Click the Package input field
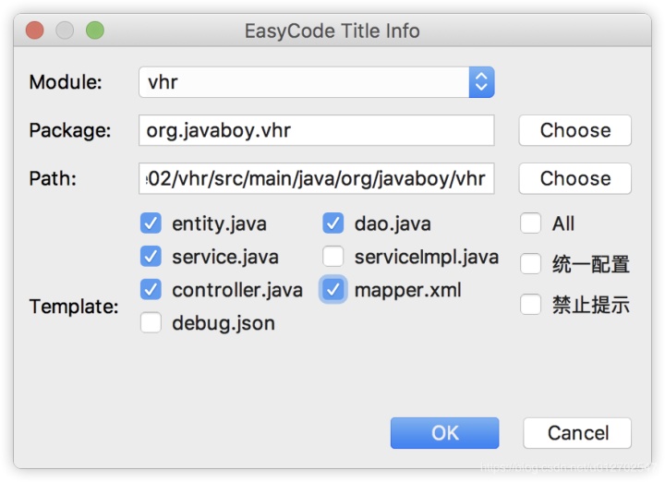665x482 pixels. (317, 130)
